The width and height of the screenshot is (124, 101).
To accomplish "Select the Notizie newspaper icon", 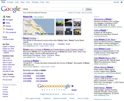I will [x=4, y=26].
